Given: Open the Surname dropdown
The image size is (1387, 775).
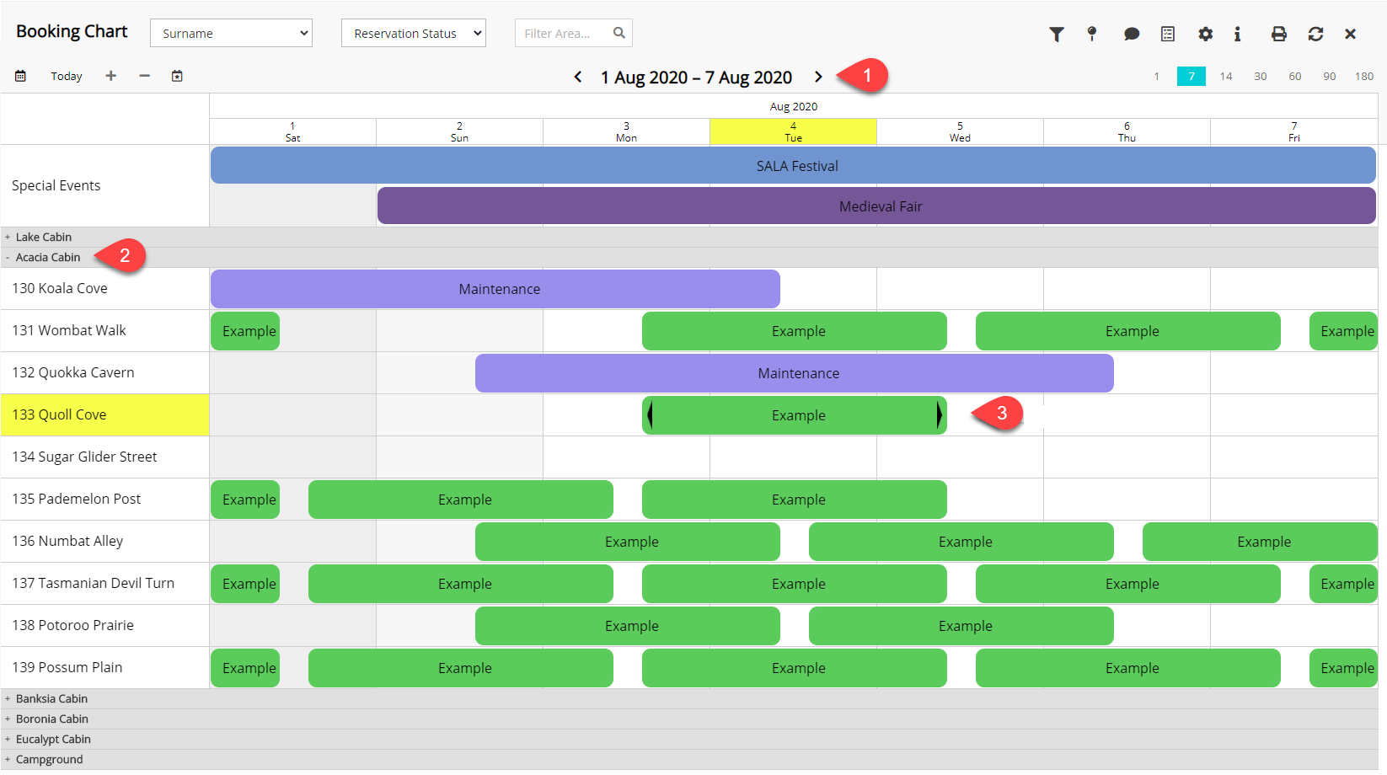Looking at the screenshot, I should click(x=231, y=33).
